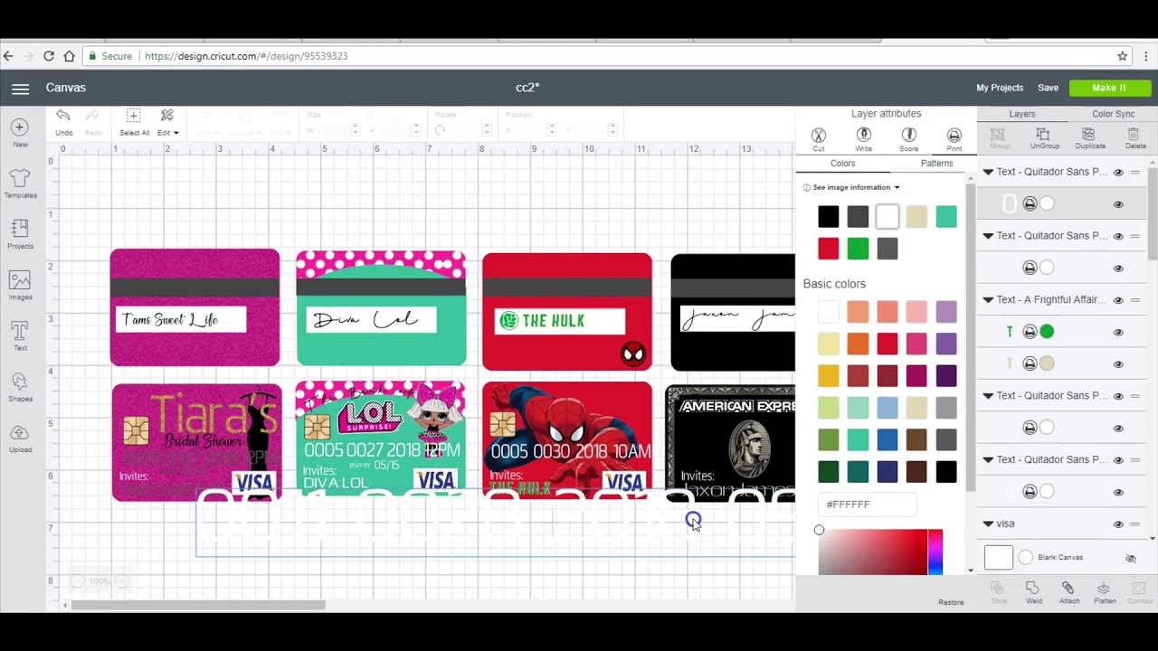Switch to the Color Sync tab

(x=1113, y=114)
